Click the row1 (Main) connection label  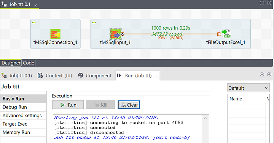170,38
